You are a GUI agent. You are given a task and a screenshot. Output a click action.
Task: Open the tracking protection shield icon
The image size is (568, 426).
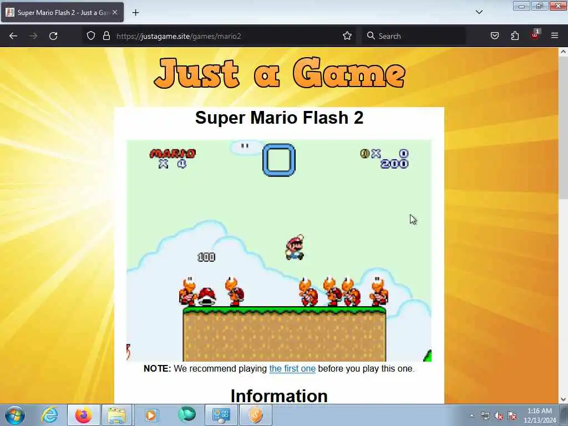(91, 36)
